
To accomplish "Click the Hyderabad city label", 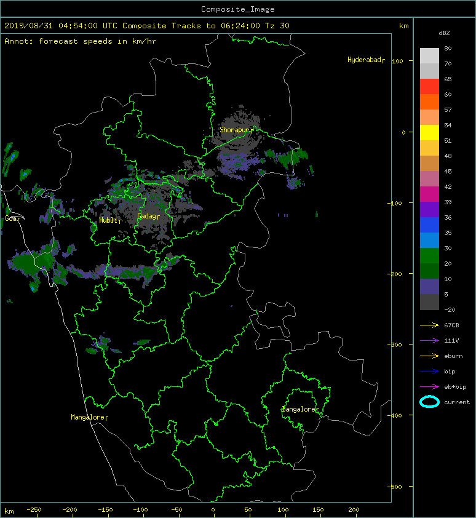I will click(x=366, y=60).
